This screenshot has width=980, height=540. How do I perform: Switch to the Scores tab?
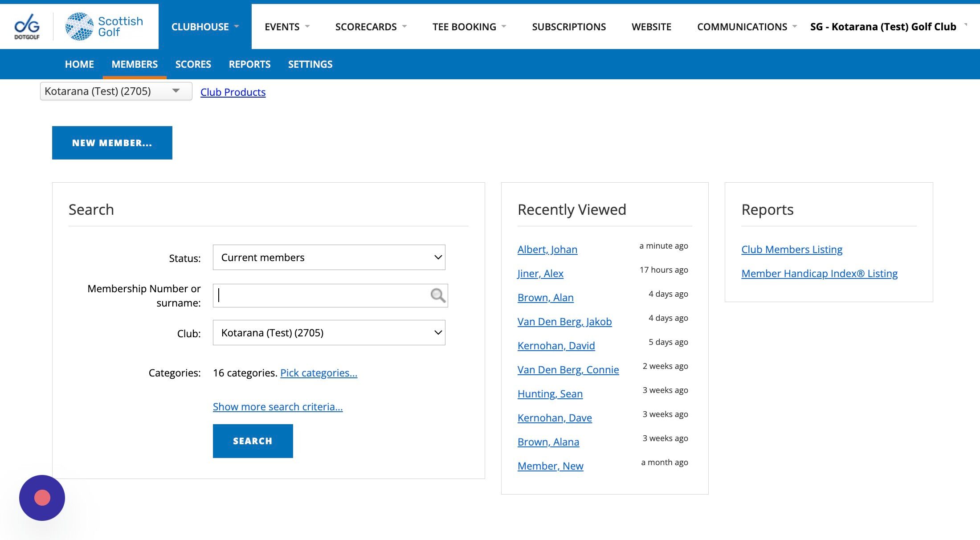click(x=193, y=64)
